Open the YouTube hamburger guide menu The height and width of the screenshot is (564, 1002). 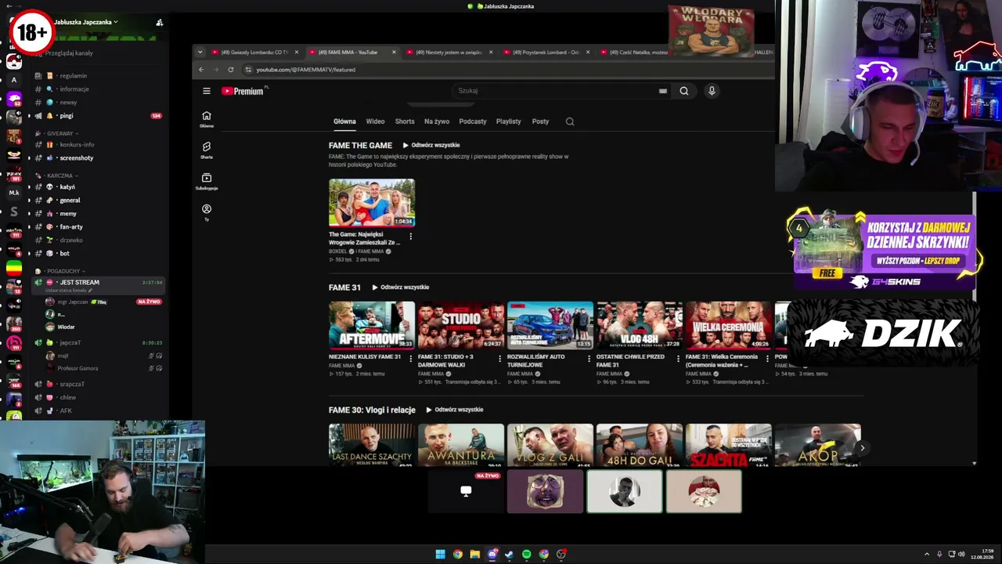tap(206, 91)
